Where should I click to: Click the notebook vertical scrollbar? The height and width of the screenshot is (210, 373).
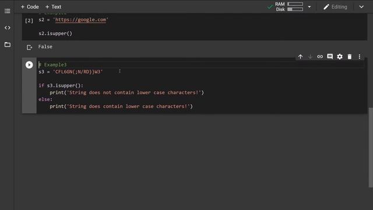coord(371,148)
